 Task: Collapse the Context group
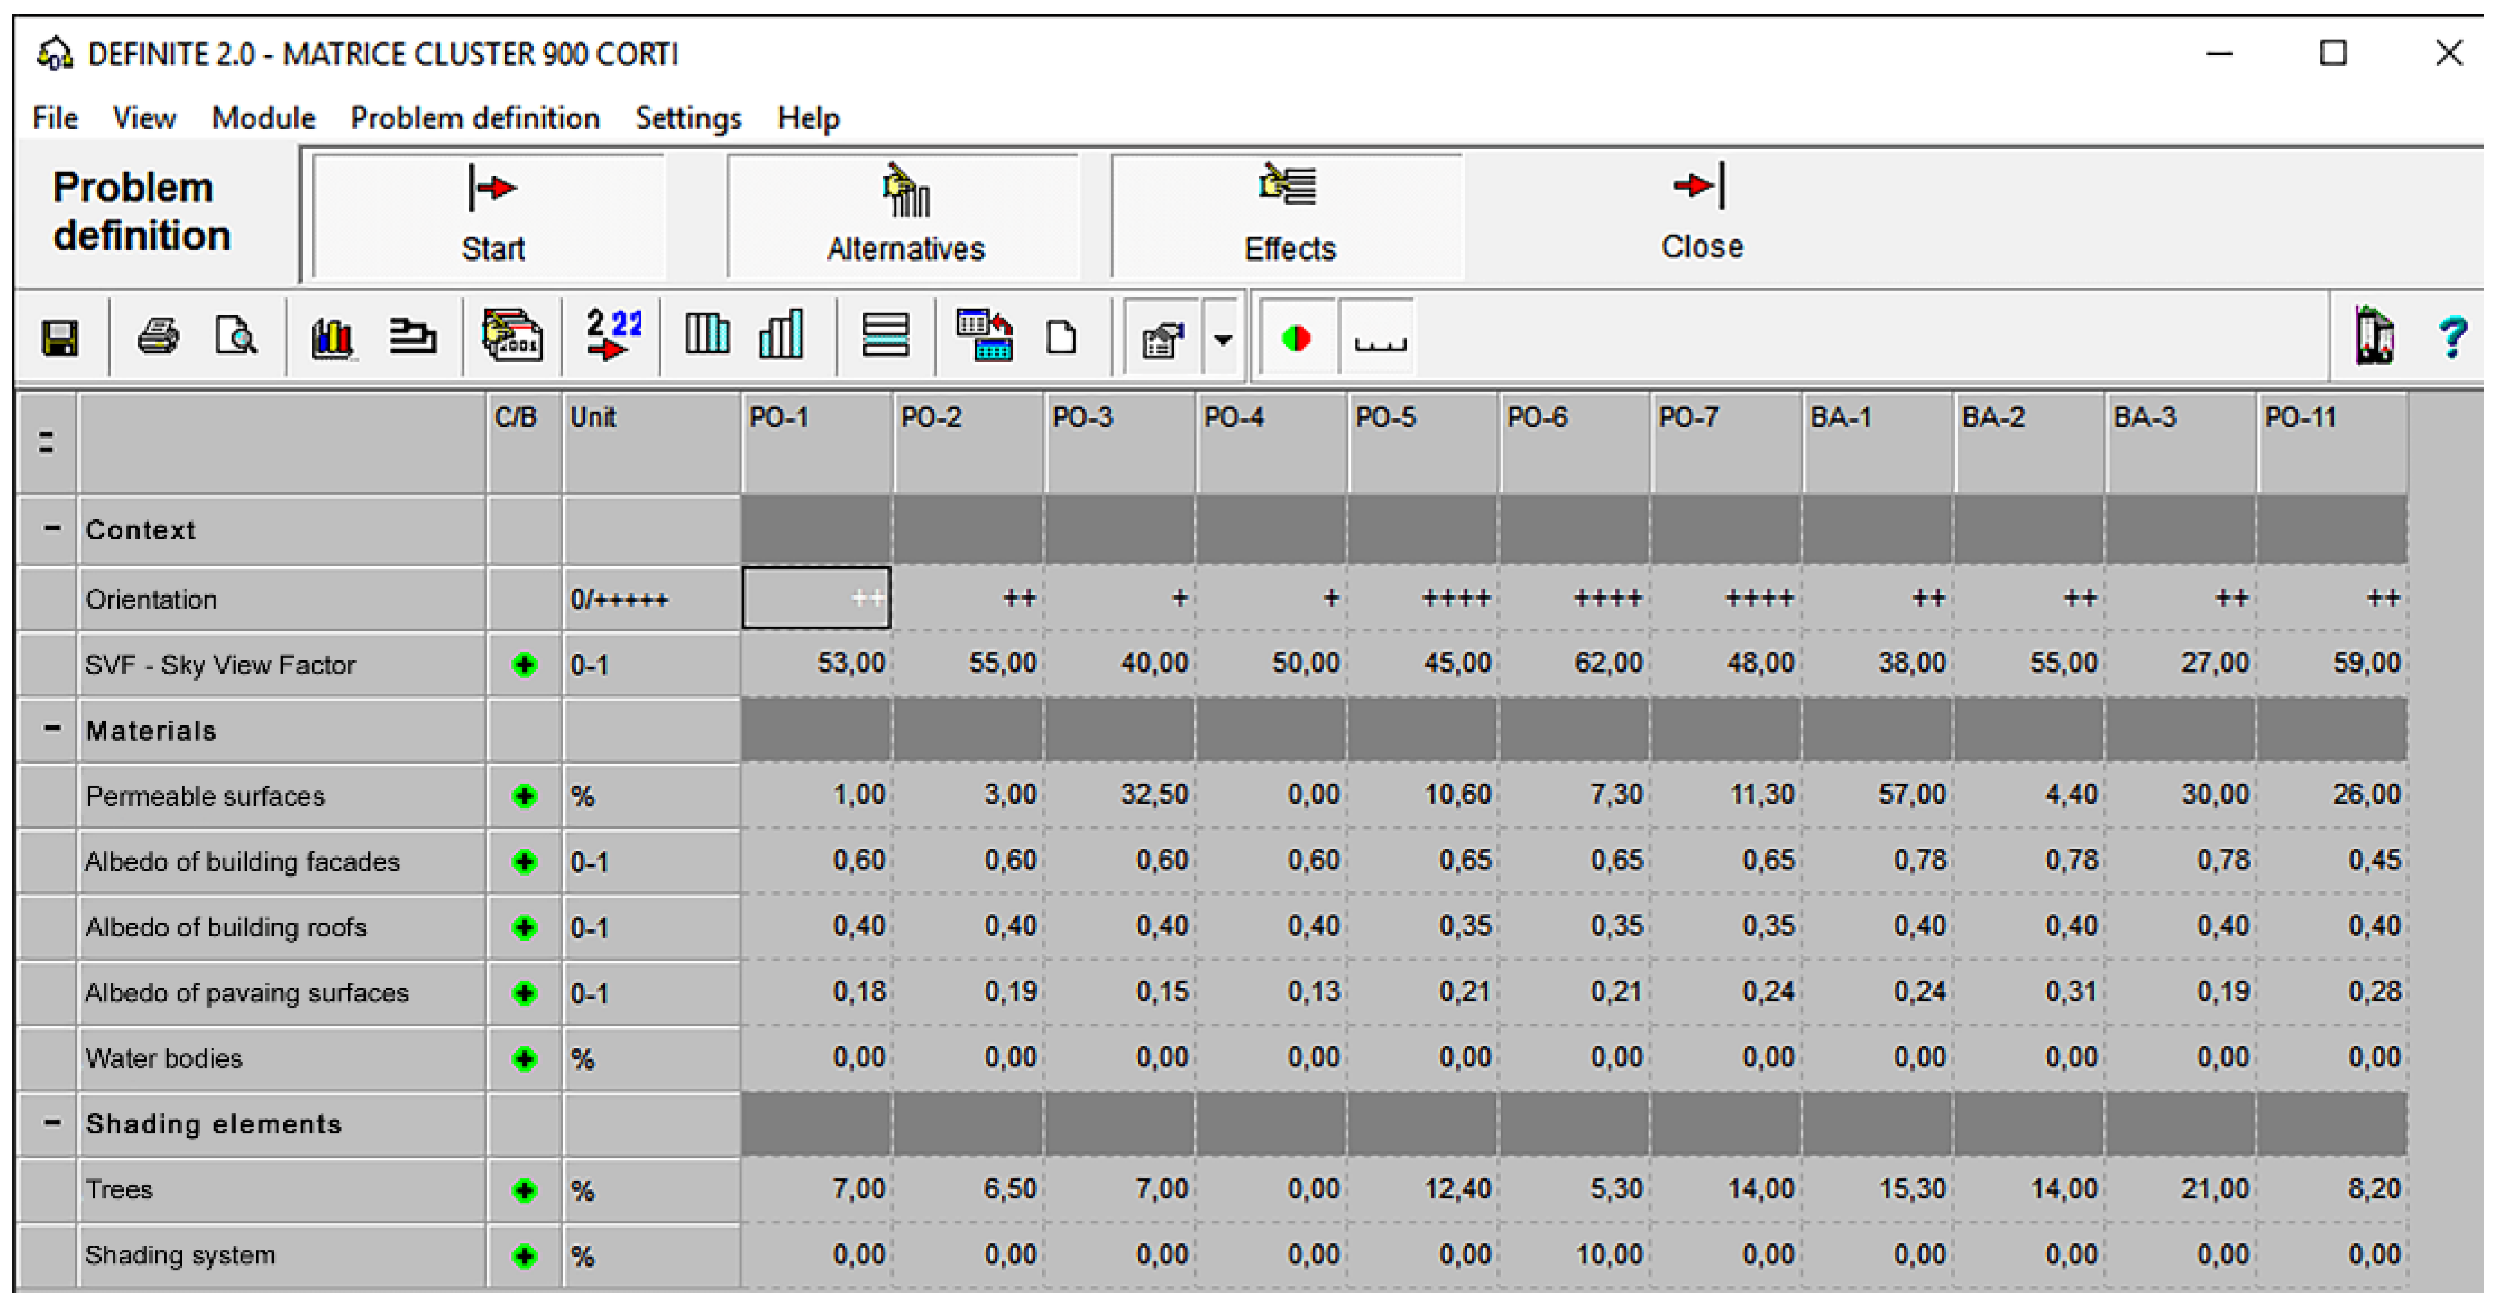[52, 529]
